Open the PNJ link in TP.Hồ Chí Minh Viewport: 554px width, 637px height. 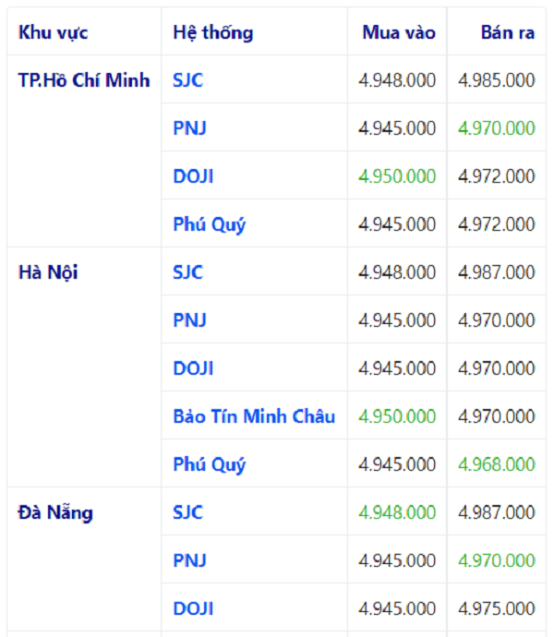coord(189,128)
